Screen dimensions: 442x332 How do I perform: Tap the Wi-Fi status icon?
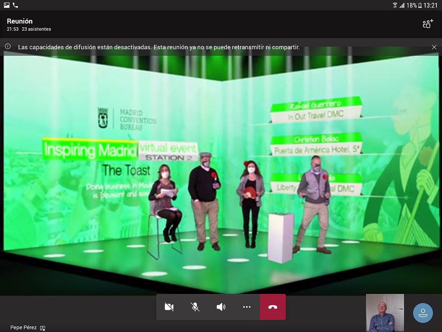point(395,5)
